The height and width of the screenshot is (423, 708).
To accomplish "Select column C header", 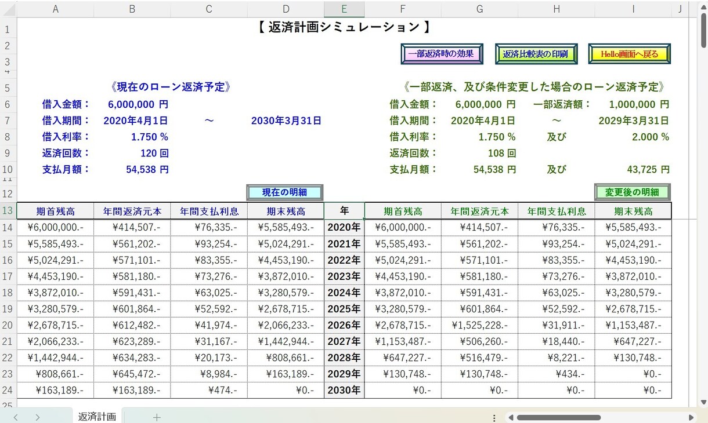I will coord(209,9).
